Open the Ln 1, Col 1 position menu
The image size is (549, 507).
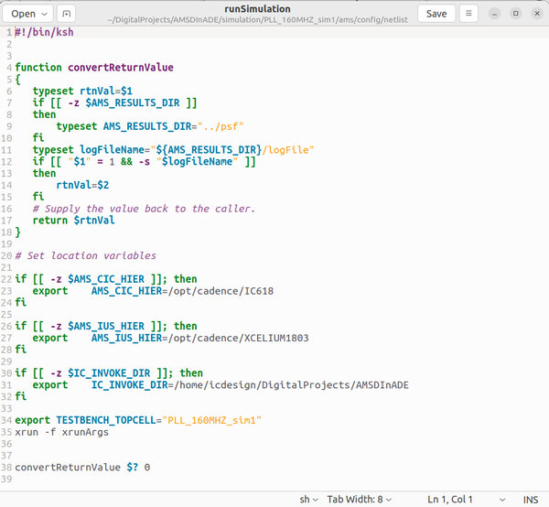click(x=455, y=499)
